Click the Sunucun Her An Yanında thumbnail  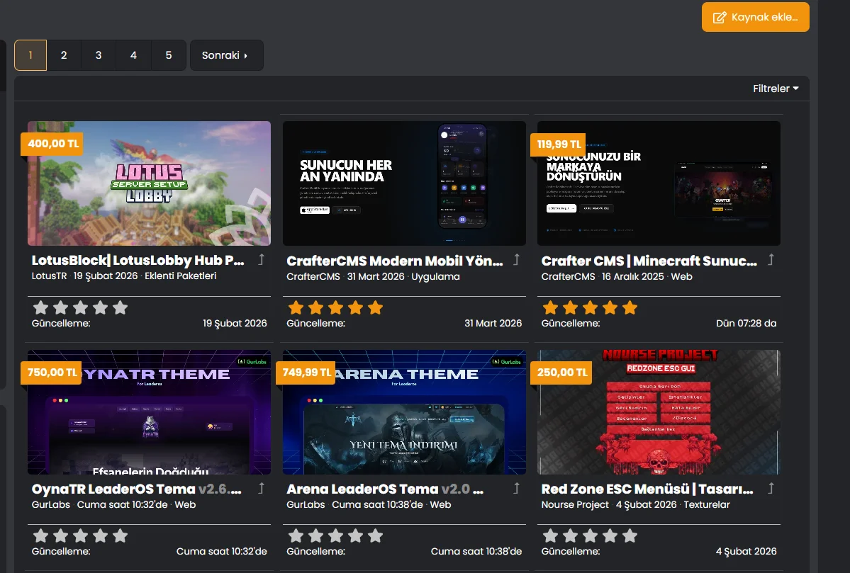coord(404,183)
